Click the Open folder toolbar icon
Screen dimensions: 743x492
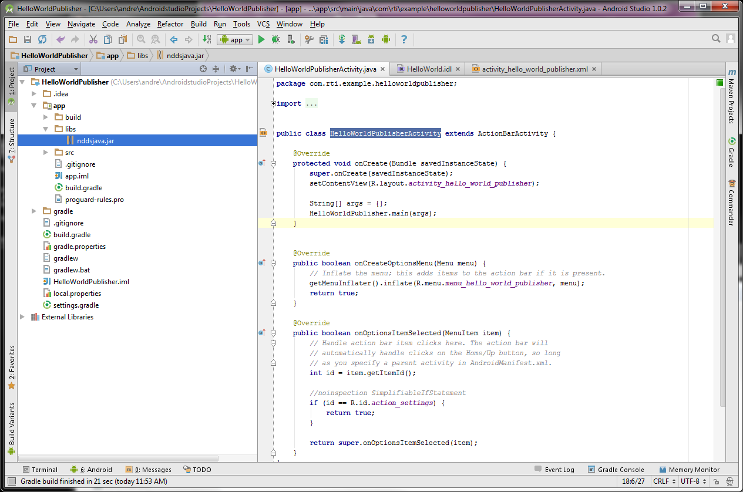13,39
